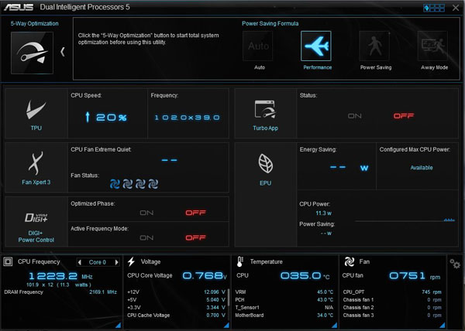Activate the Away Mode icon
Image resolution: width=465 pixels, height=331 pixels.
(x=433, y=47)
